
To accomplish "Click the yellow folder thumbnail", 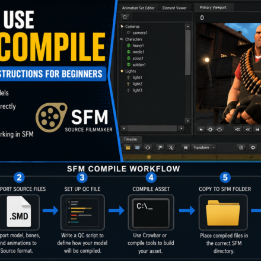I will tap(223, 213).
